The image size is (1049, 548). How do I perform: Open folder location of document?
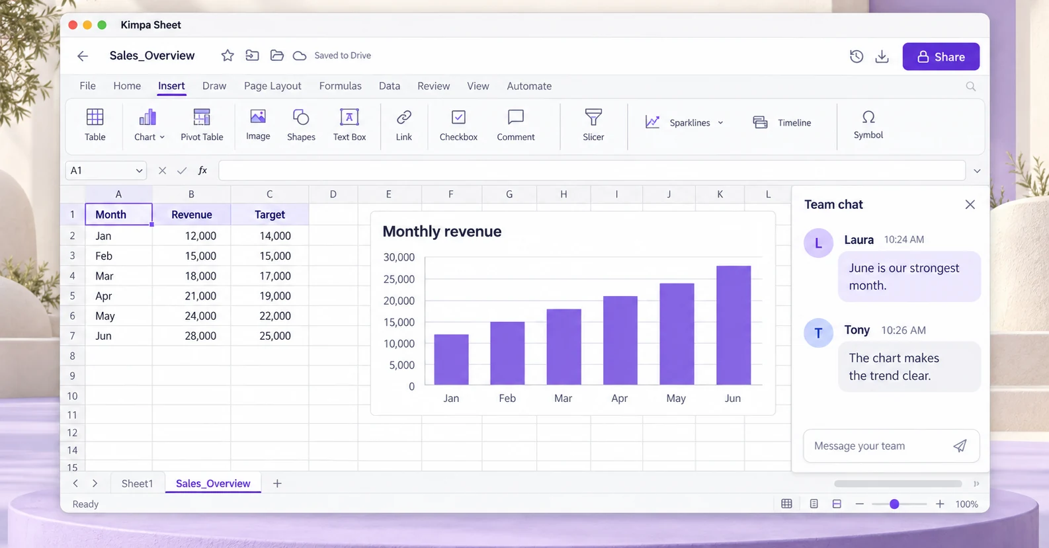point(276,56)
